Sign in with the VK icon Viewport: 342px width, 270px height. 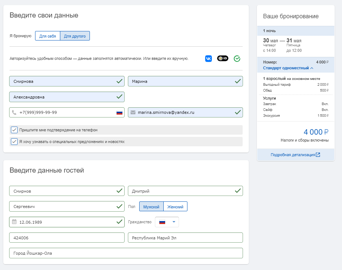208,58
